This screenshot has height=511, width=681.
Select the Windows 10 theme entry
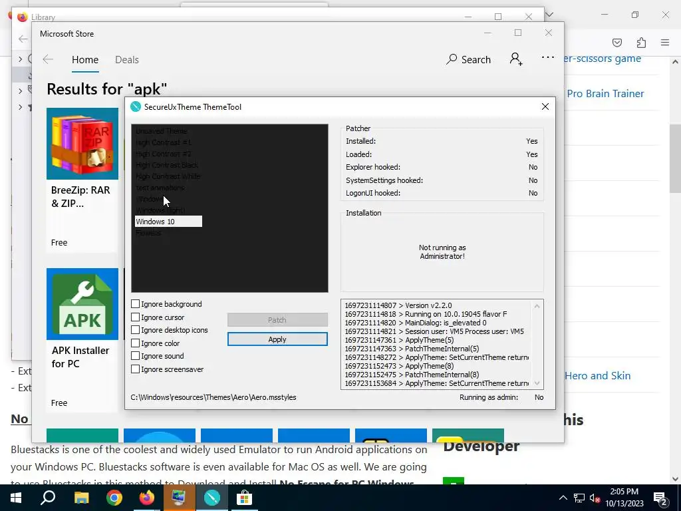click(168, 222)
